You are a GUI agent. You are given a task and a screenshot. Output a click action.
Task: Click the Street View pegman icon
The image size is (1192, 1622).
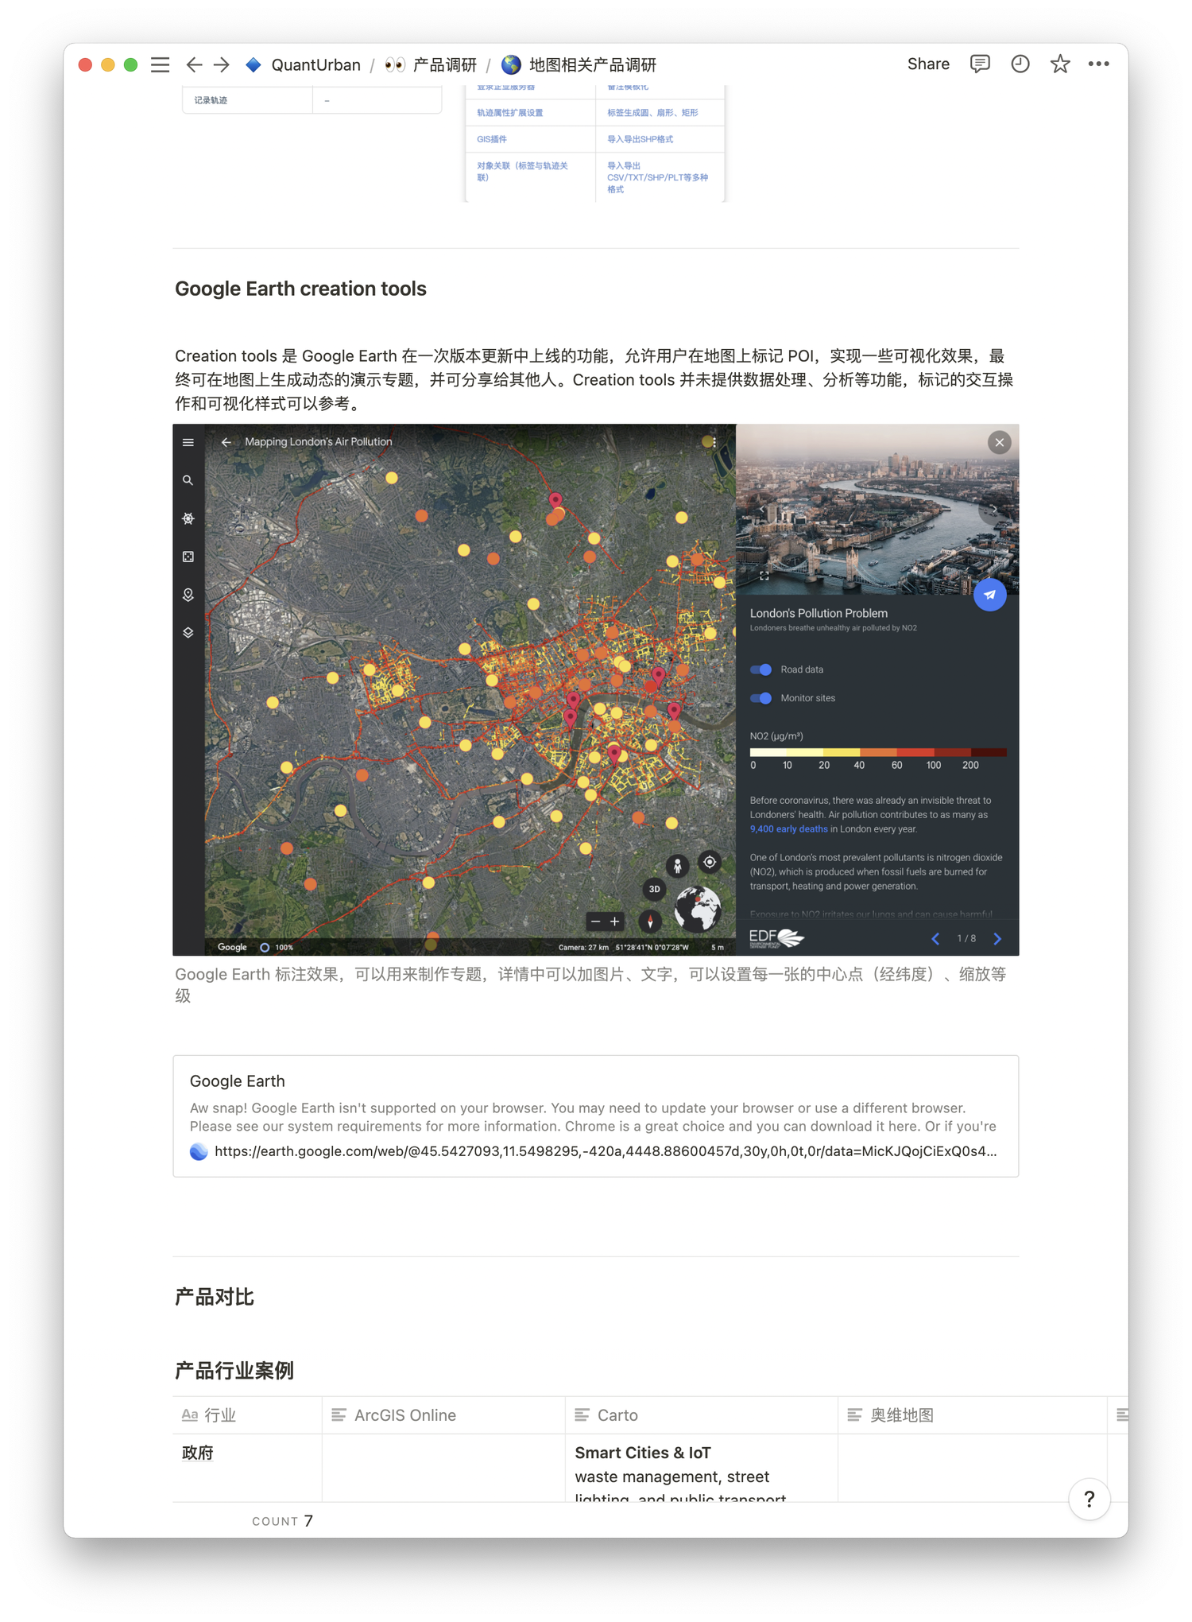pos(677,865)
